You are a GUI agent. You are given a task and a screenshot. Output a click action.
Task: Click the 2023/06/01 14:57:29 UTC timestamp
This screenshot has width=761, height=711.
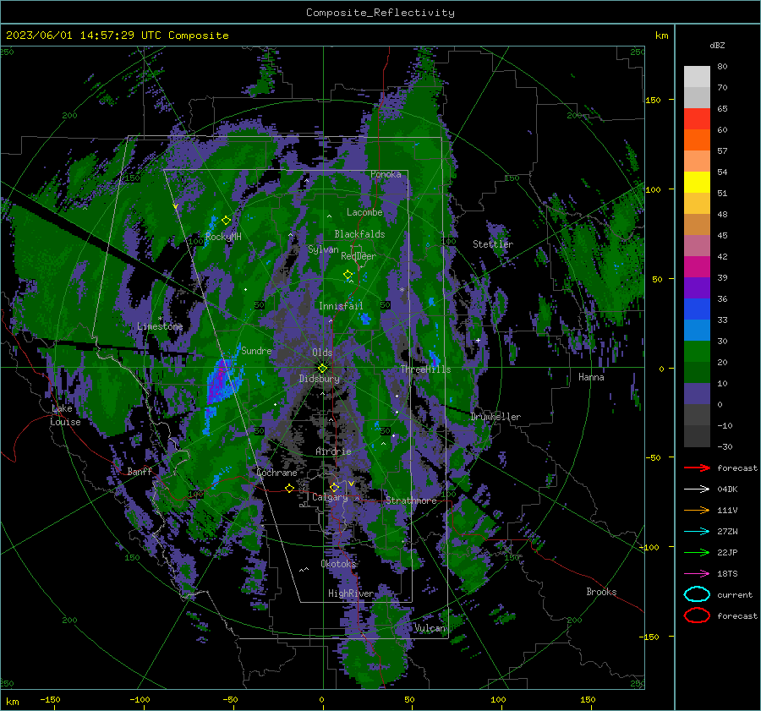[x=84, y=35]
